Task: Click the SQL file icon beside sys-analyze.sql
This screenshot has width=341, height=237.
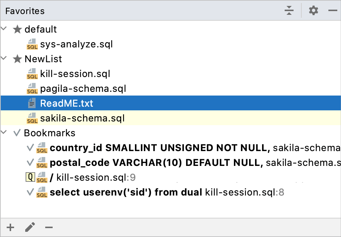Action: 32,44
